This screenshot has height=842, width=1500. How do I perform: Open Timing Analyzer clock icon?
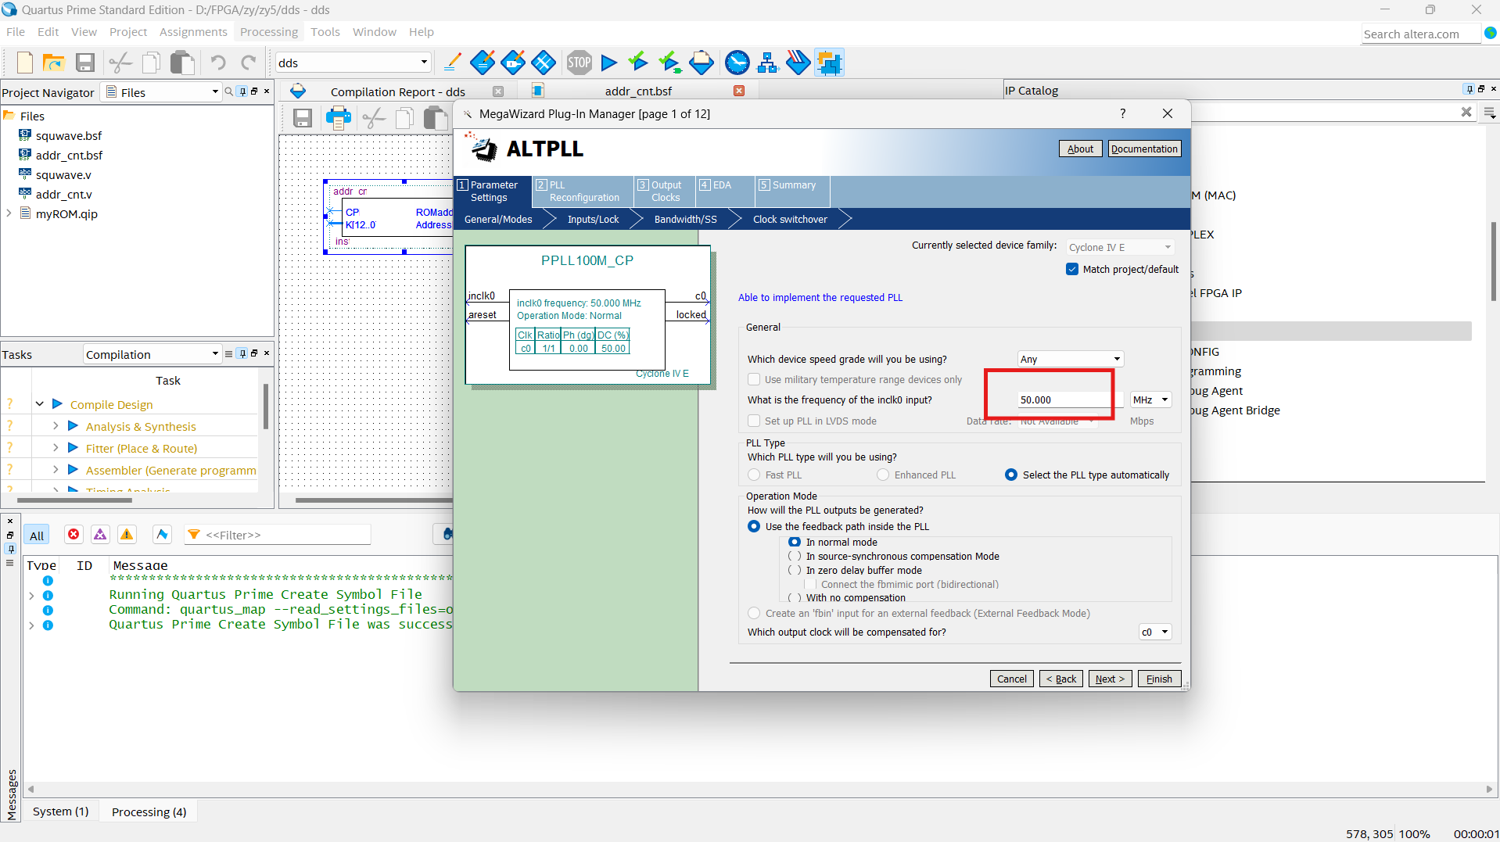[x=737, y=63]
